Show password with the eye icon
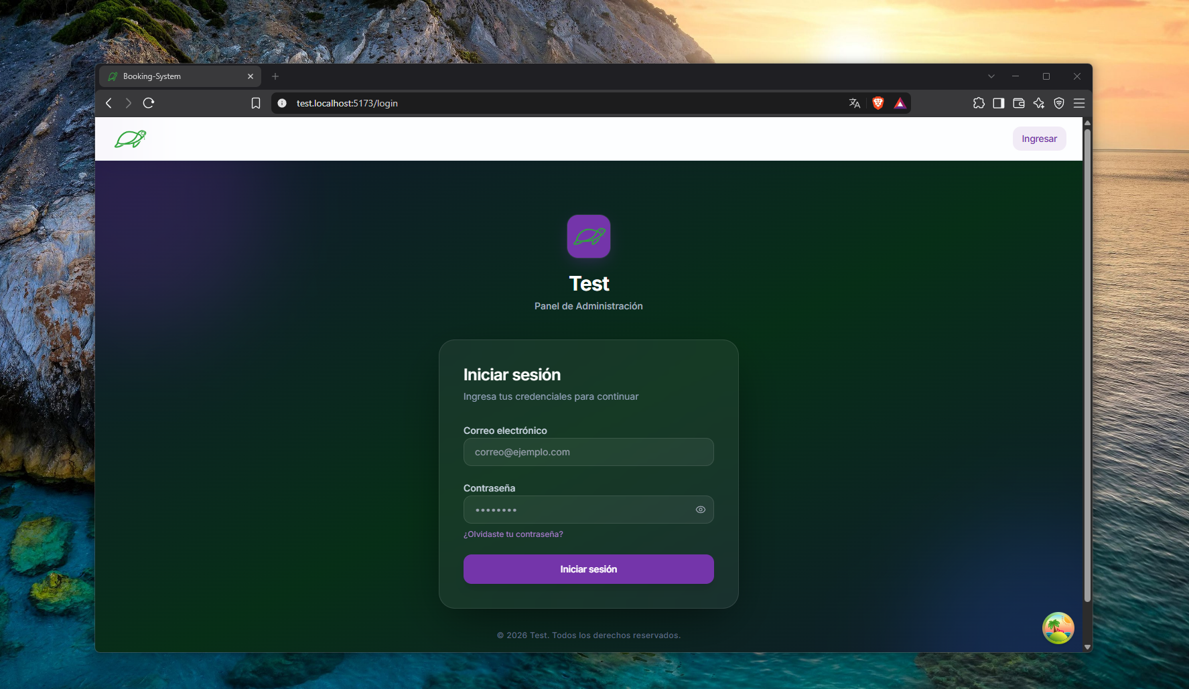The width and height of the screenshot is (1189, 689). 701,510
